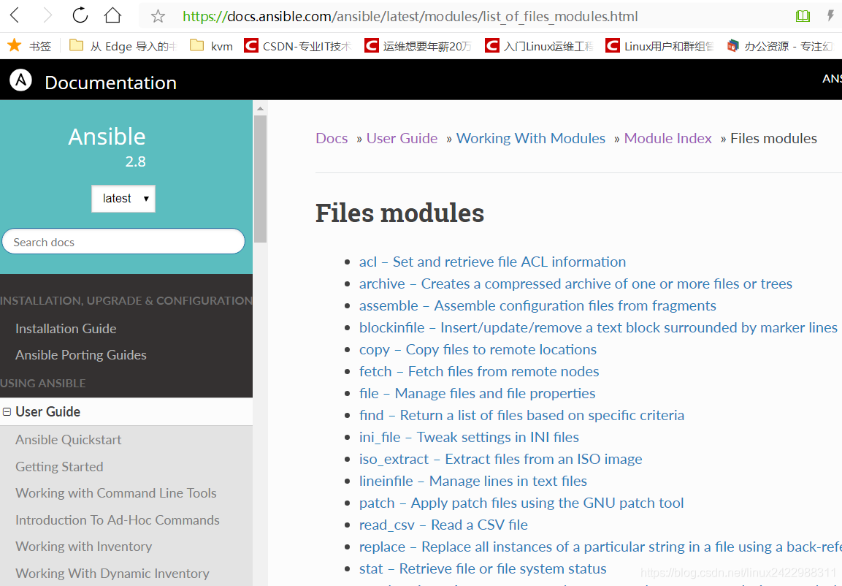The image size is (842, 586).
Task: Open the find module link
Action: [x=522, y=415]
